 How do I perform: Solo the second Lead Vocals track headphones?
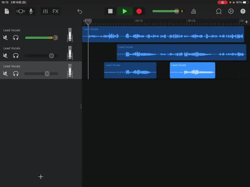tap(16, 56)
